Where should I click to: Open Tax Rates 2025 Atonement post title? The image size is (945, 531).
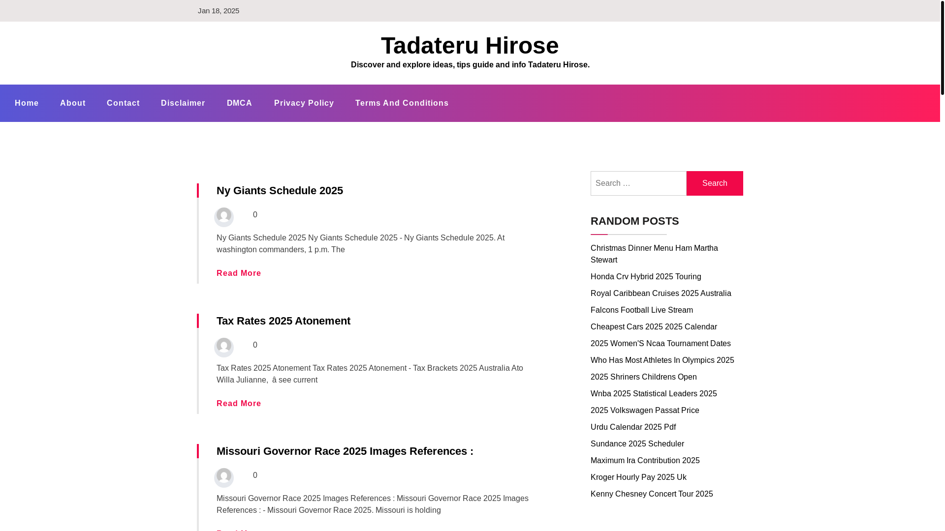[x=283, y=321]
